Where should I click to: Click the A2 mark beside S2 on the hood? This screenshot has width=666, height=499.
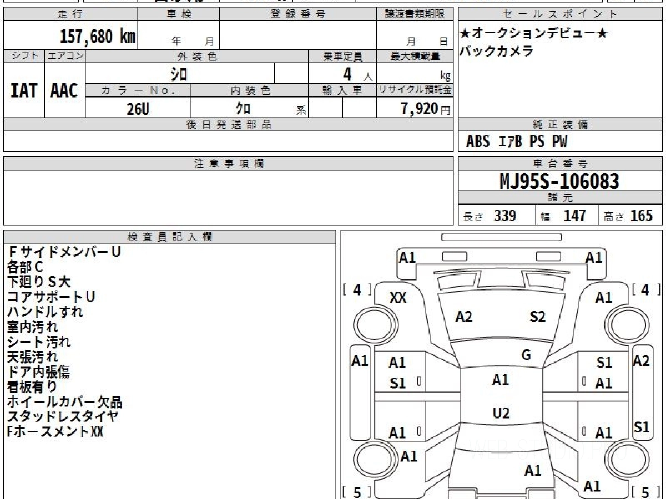(x=463, y=317)
